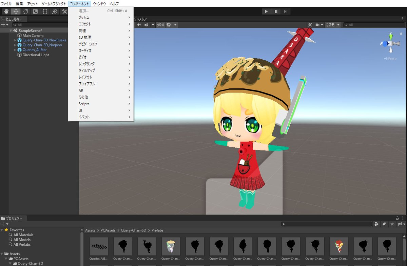
Task: Open ゲームオブジェクト menu
Action: tap(54, 3)
